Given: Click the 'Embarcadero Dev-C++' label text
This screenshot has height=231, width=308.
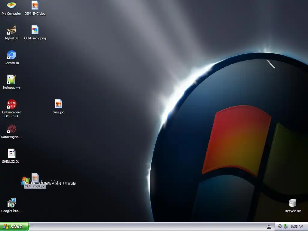Looking at the screenshot, I should (x=12, y=114).
